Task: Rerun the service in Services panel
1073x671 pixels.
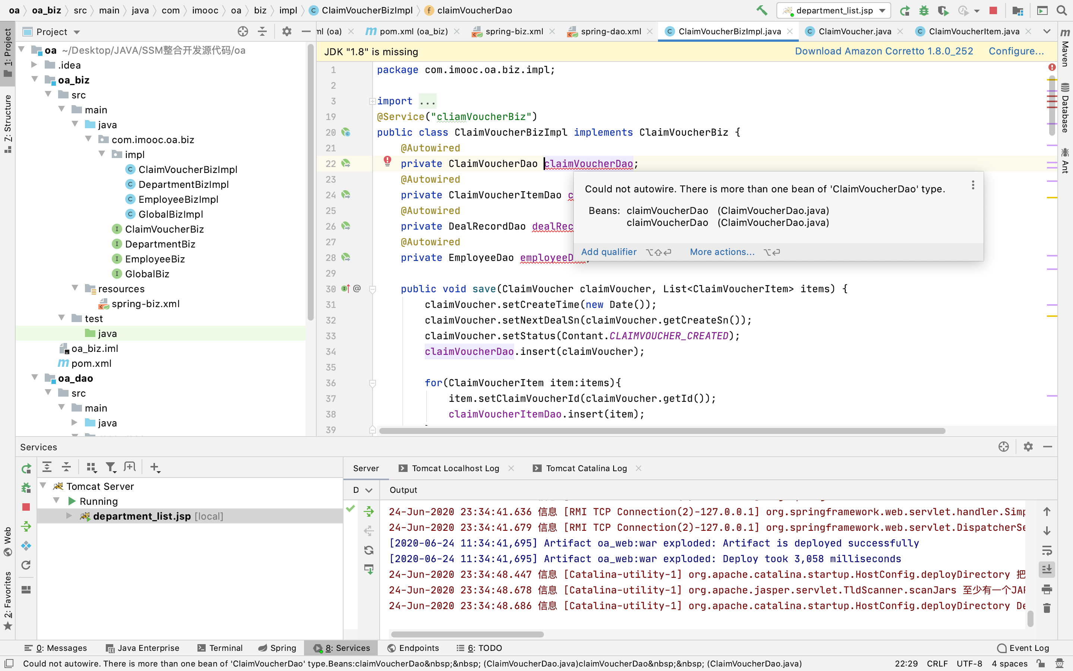Action: [x=26, y=468]
